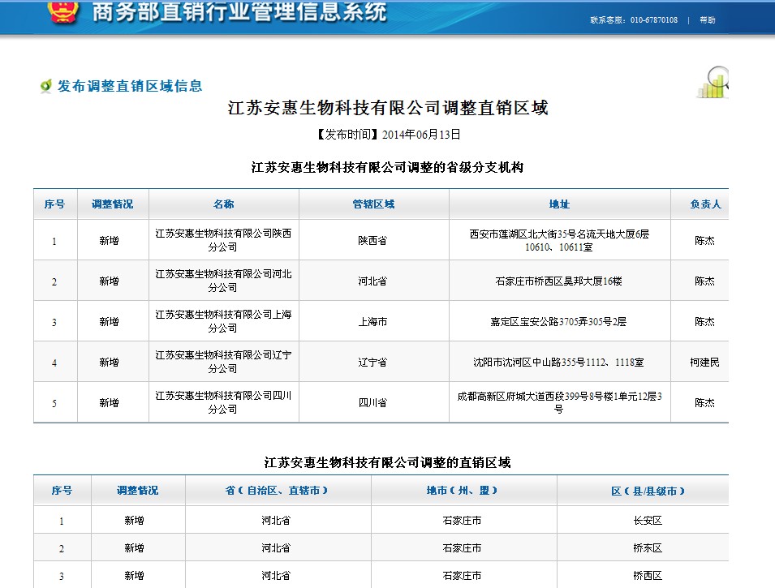
Task: Click the green leaf icon beside 发布调整直销区域信息
Action: pyautogui.click(x=46, y=86)
